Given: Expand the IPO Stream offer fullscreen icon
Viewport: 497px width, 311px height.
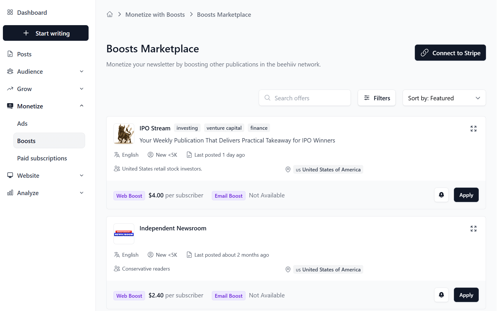Looking at the screenshot, I should pos(473,129).
